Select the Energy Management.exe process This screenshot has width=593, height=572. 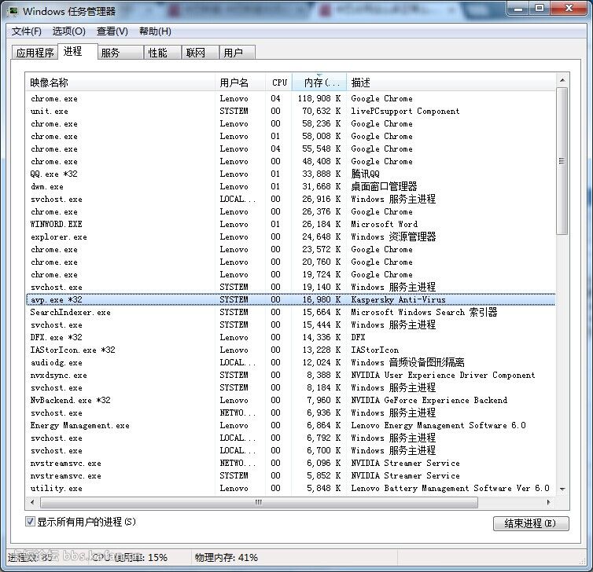290,425
